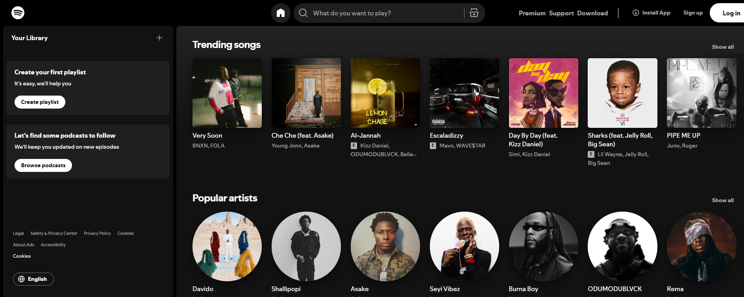Click the 'Seyi Vibez' artist name
Viewport: 744px width, 297px height.
click(445, 289)
